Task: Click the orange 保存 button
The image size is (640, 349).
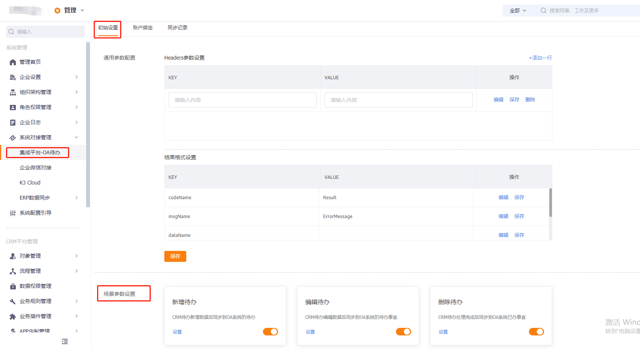Action: (175, 256)
